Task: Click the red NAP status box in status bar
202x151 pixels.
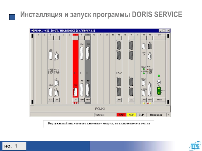Action: (121, 115)
